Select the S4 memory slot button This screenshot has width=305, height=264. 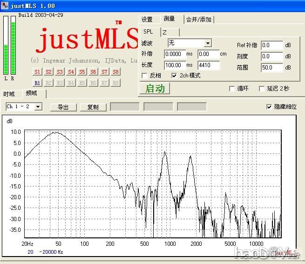pyautogui.click(x=71, y=72)
